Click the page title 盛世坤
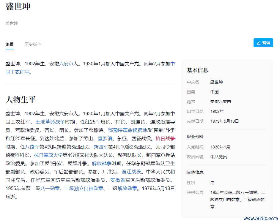The image size is (280, 223). (x=18, y=7)
